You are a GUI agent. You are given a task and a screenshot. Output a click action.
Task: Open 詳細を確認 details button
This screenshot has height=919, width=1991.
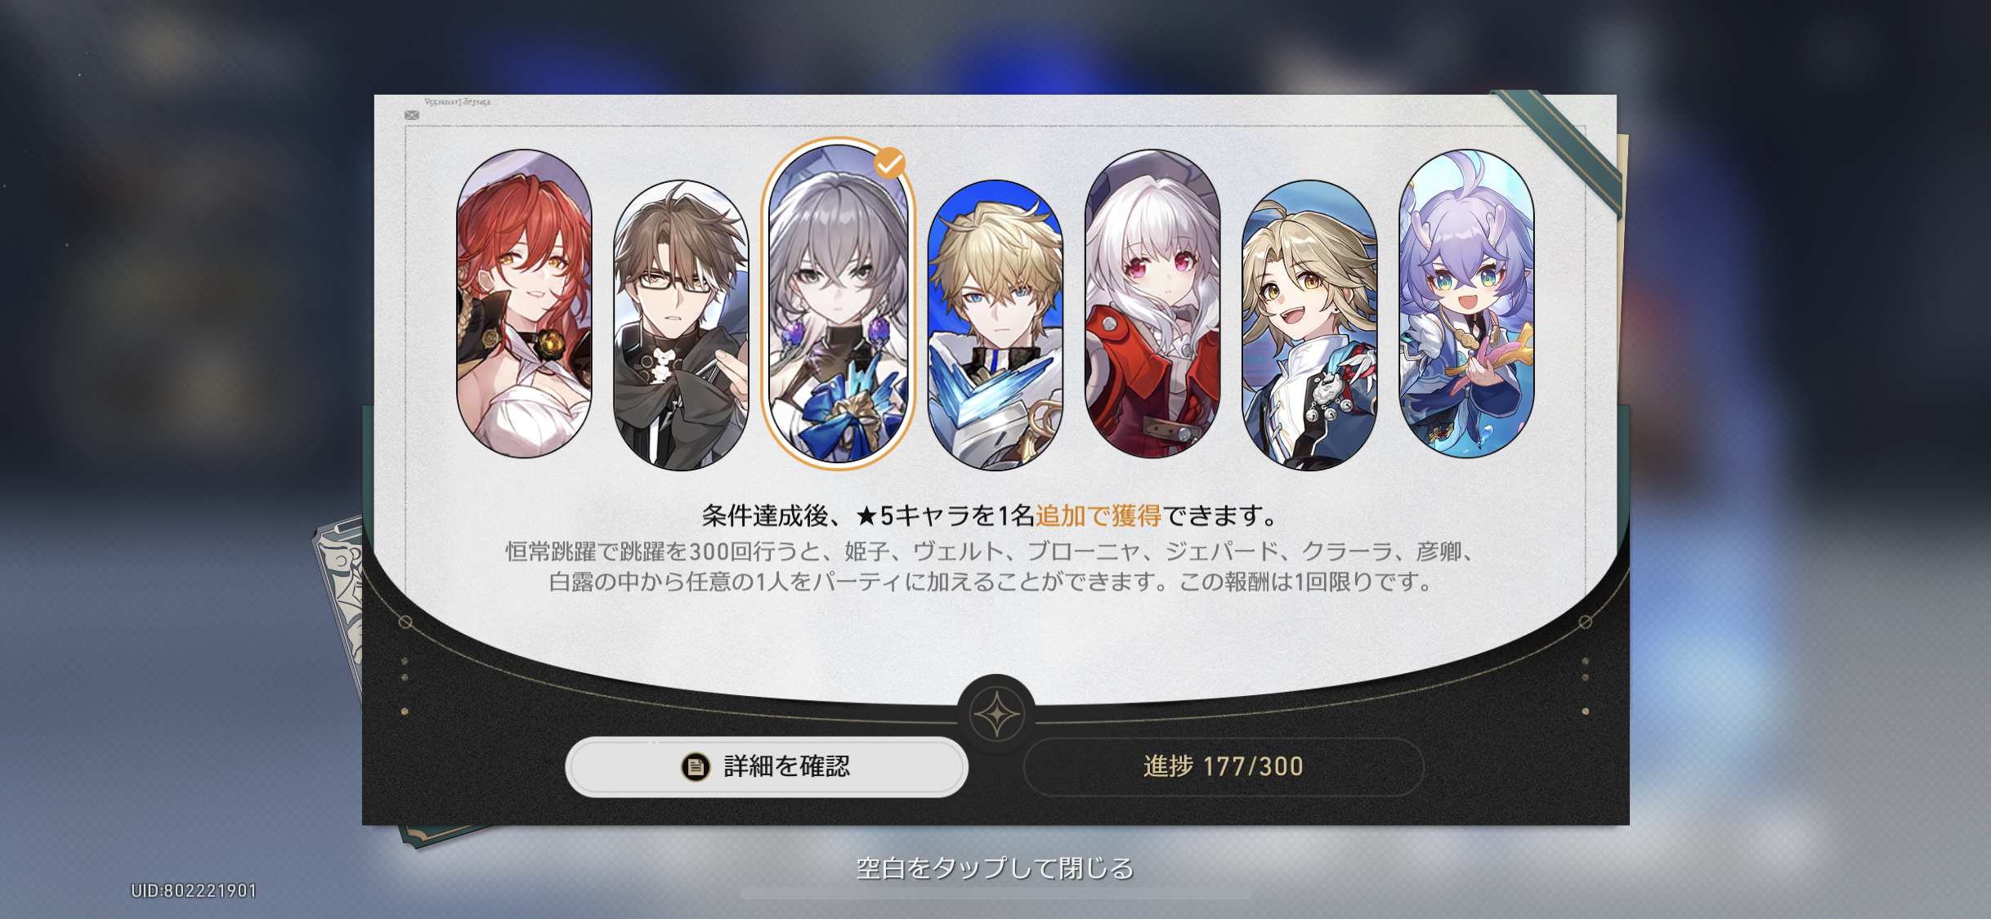click(767, 766)
